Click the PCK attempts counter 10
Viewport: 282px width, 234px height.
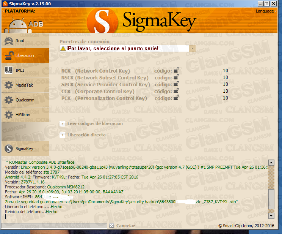pos(226,98)
